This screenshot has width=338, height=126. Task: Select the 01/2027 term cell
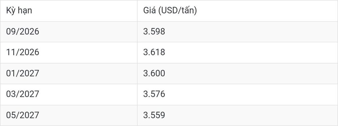click(69, 74)
